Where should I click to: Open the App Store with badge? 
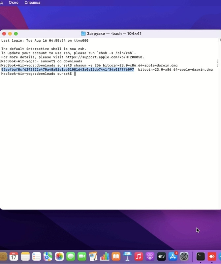tap(173, 256)
